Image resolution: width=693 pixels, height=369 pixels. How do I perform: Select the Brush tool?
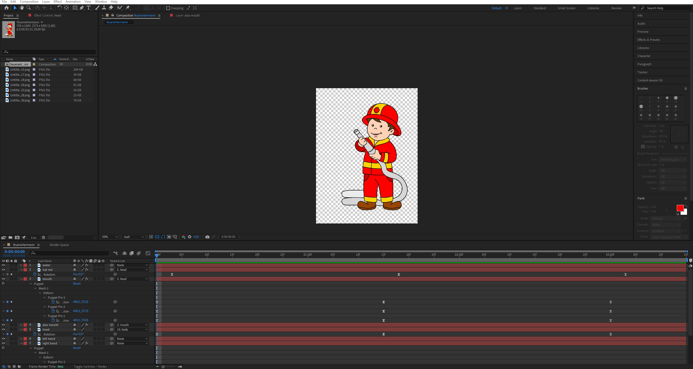(97, 8)
